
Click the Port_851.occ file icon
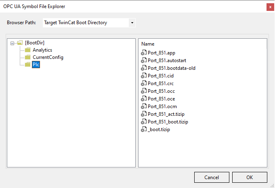144,91
